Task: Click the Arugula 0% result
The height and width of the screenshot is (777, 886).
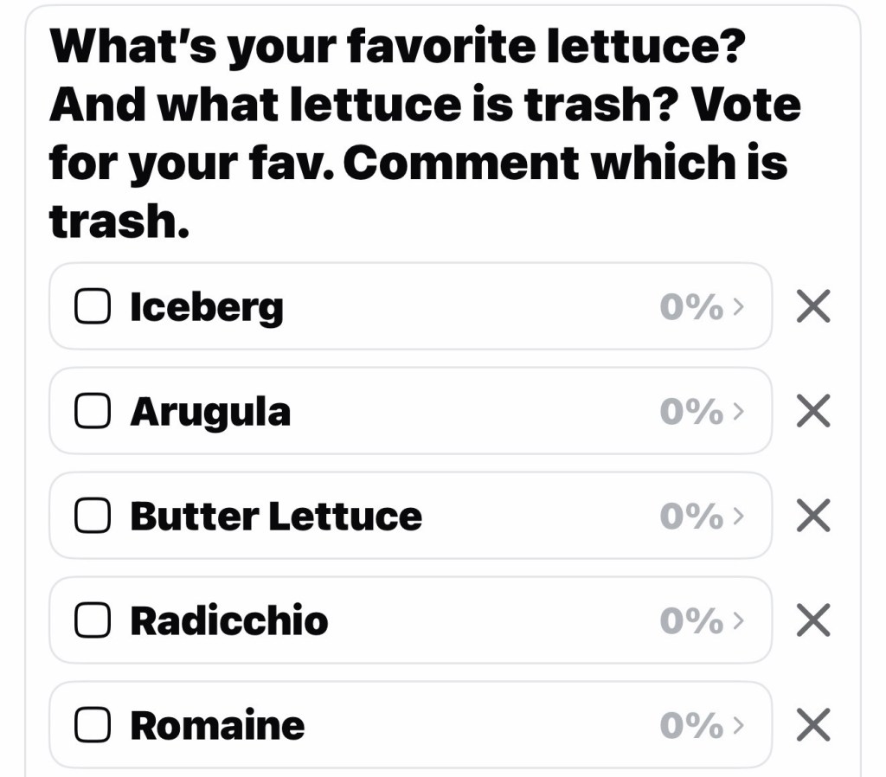Action: [691, 412]
